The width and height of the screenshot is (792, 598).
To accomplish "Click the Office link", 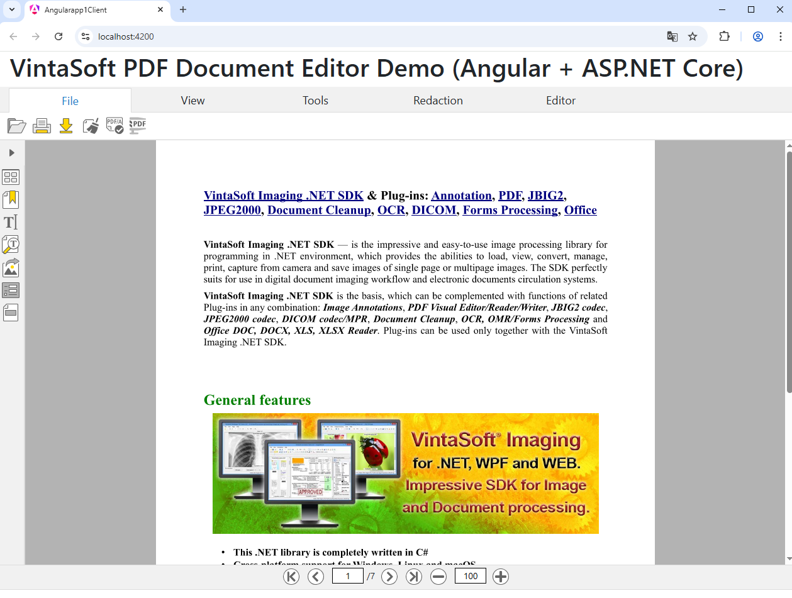I will 581,210.
